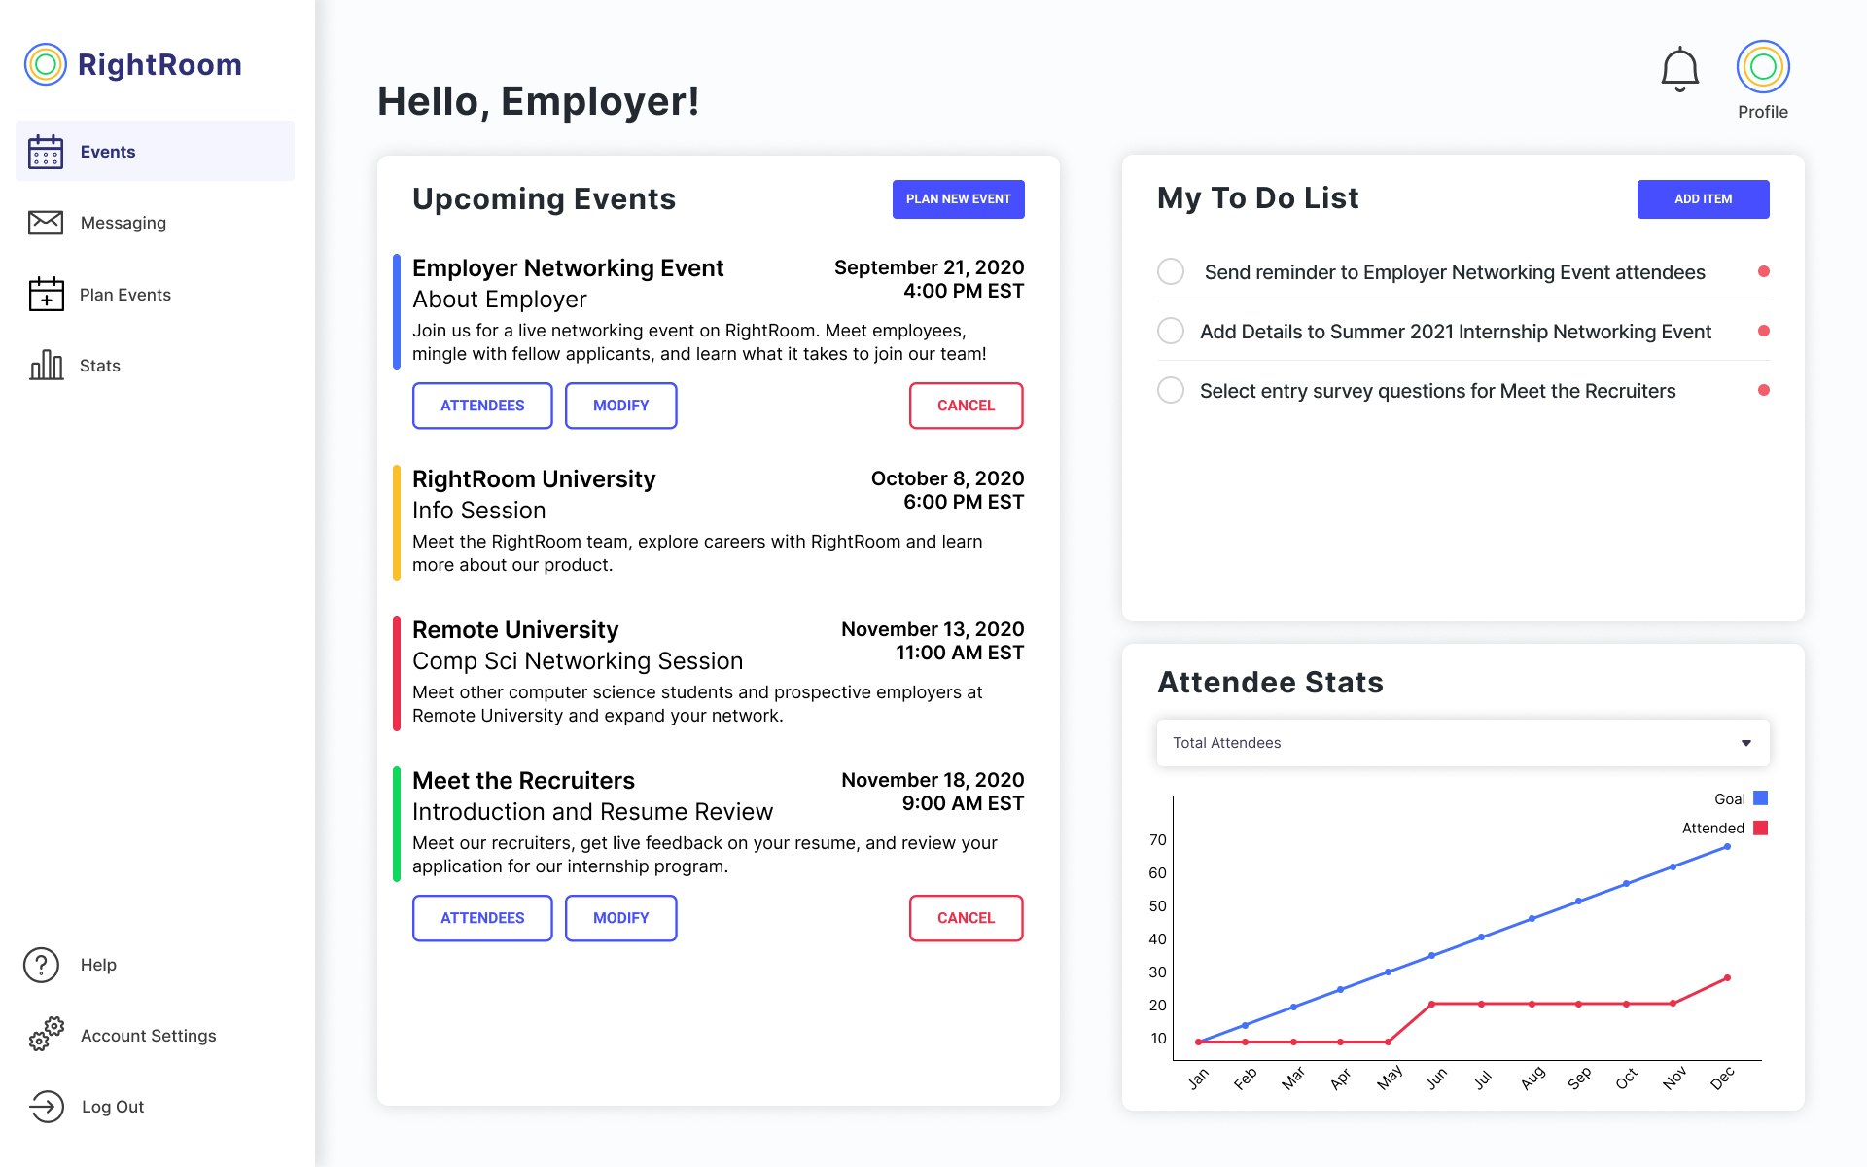This screenshot has width=1867, height=1167.
Task: Click the blue Goal legend swatch
Action: [1760, 798]
